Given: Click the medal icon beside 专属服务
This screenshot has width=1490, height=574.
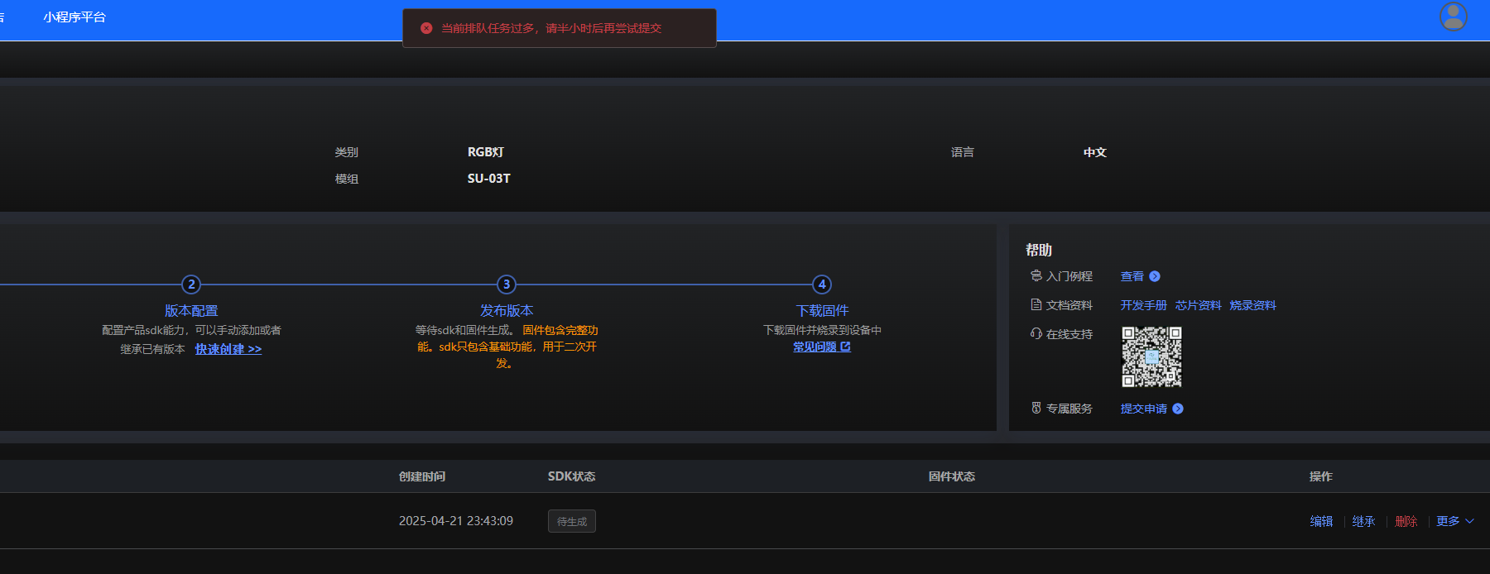Looking at the screenshot, I should tap(1036, 408).
